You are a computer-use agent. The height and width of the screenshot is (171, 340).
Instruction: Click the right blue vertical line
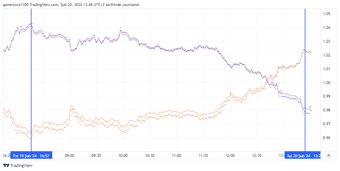point(305,80)
